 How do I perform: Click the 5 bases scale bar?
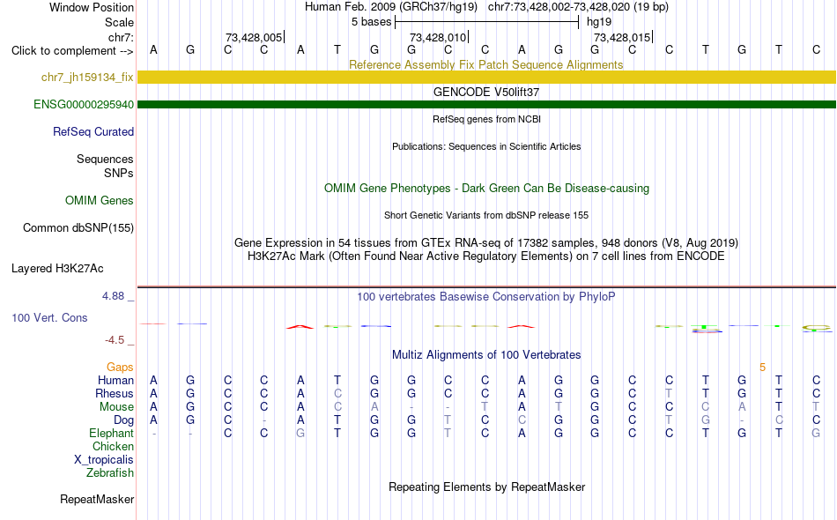pyautogui.click(x=486, y=22)
